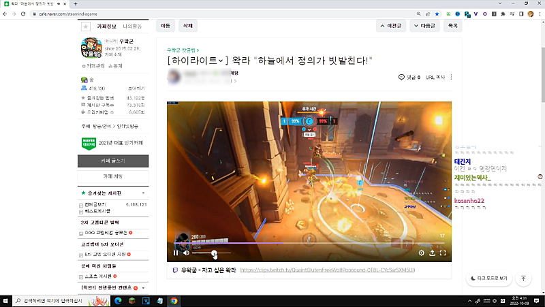Adjust the video volume slider
This screenshot has height=307, width=545.
pos(211,253)
